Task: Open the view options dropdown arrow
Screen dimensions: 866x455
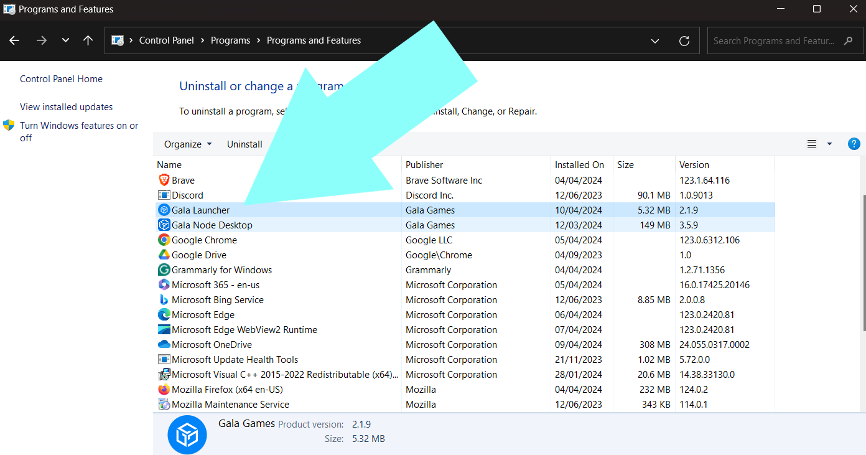Action: pos(829,144)
